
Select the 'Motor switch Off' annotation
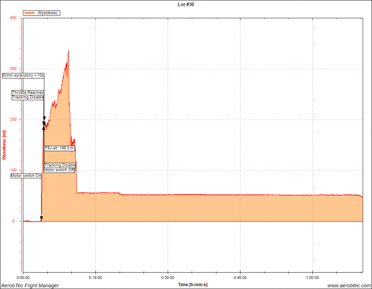coord(59,170)
